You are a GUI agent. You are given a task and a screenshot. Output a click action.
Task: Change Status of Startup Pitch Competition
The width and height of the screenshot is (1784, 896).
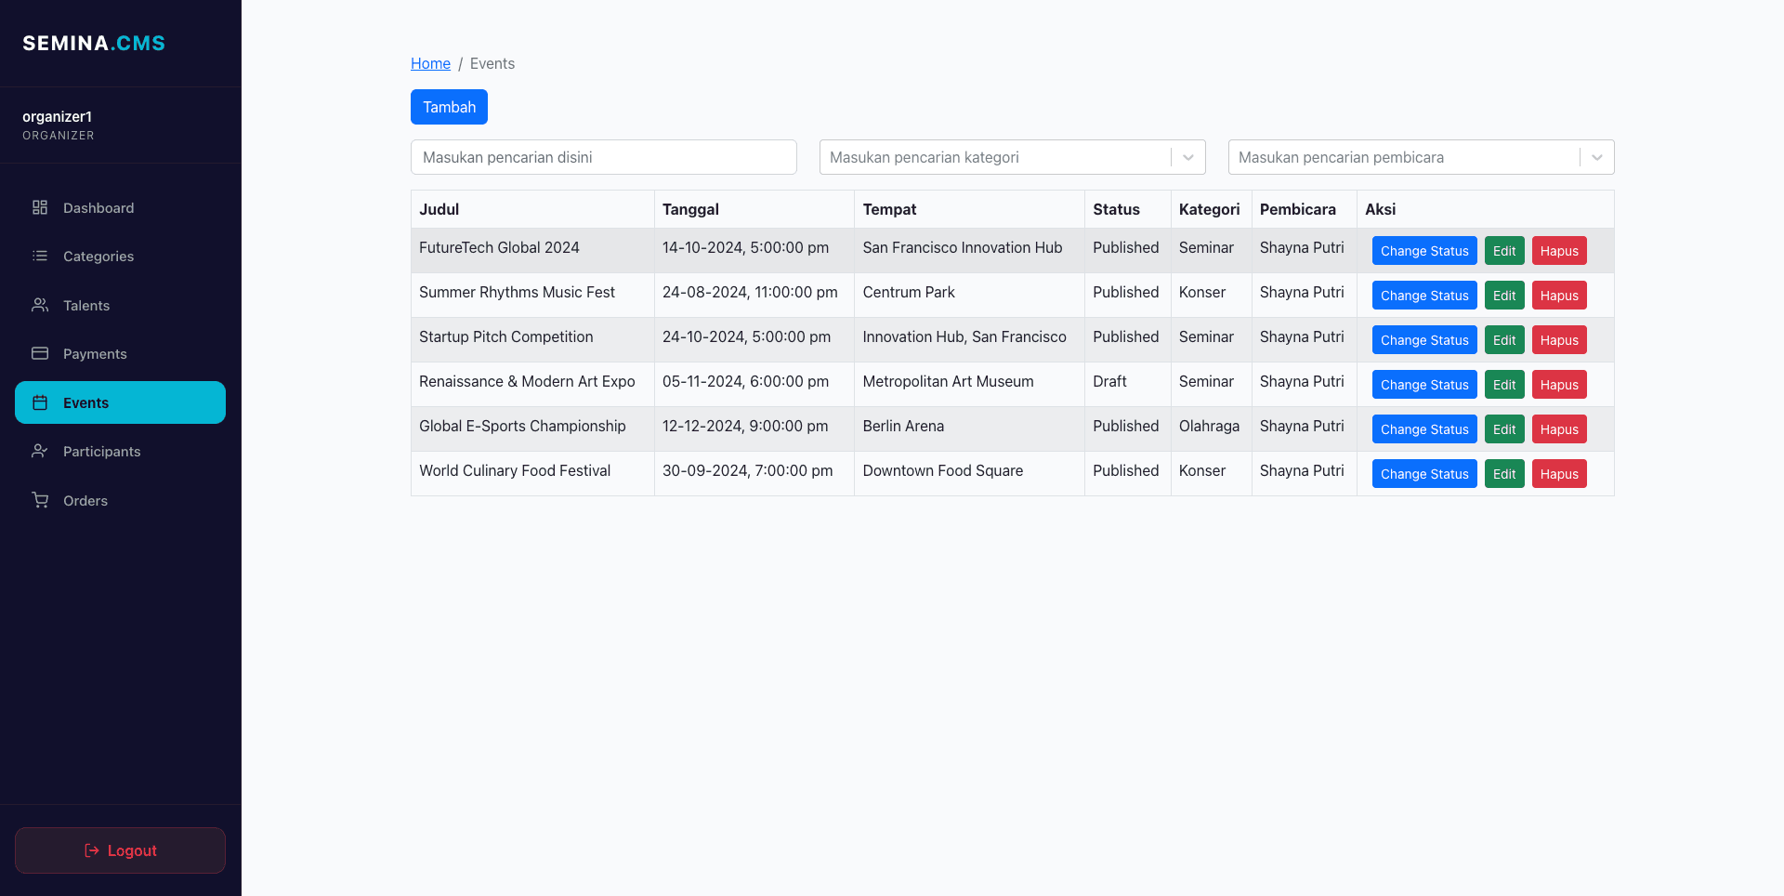[x=1424, y=340]
